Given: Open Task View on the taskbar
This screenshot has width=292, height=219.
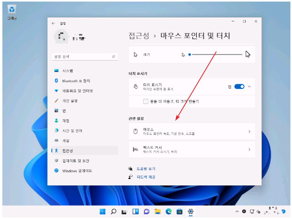Looking at the screenshot, I should [124, 212].
